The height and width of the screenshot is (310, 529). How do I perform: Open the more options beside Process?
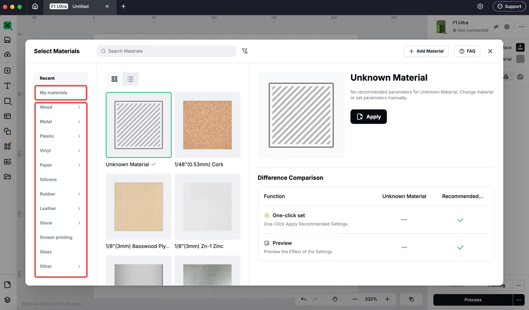[x=519, y=300]
